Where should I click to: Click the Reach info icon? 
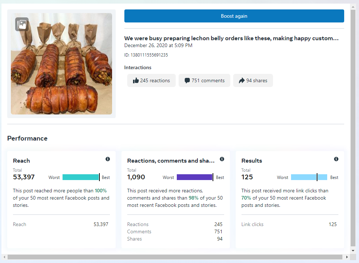coord(108,159)
